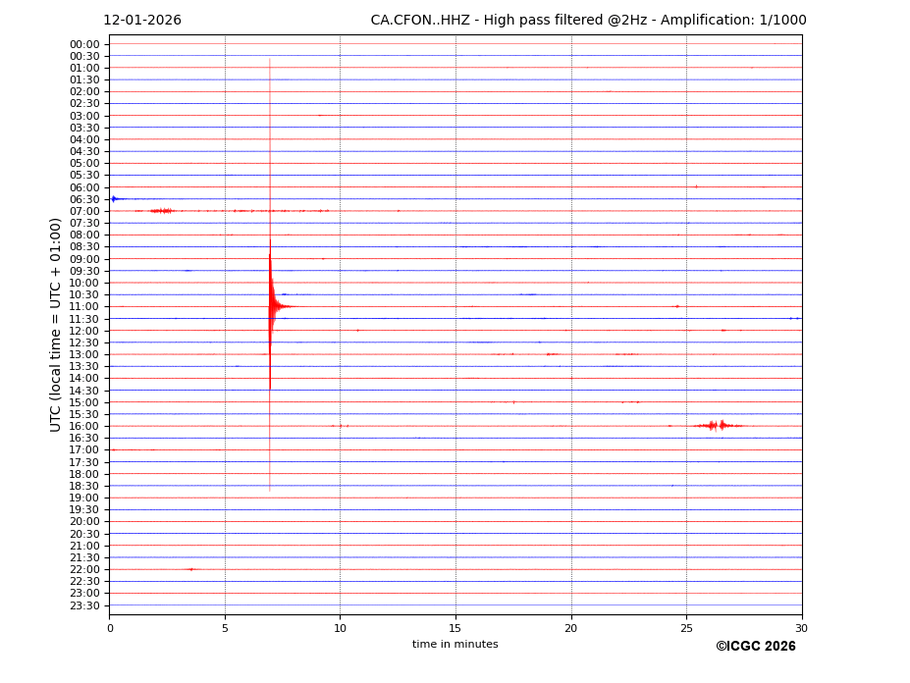Click the blue burst on the 06:30 trace
The image size is (910, 683).
pyautogui.click(x=114, y=199)
